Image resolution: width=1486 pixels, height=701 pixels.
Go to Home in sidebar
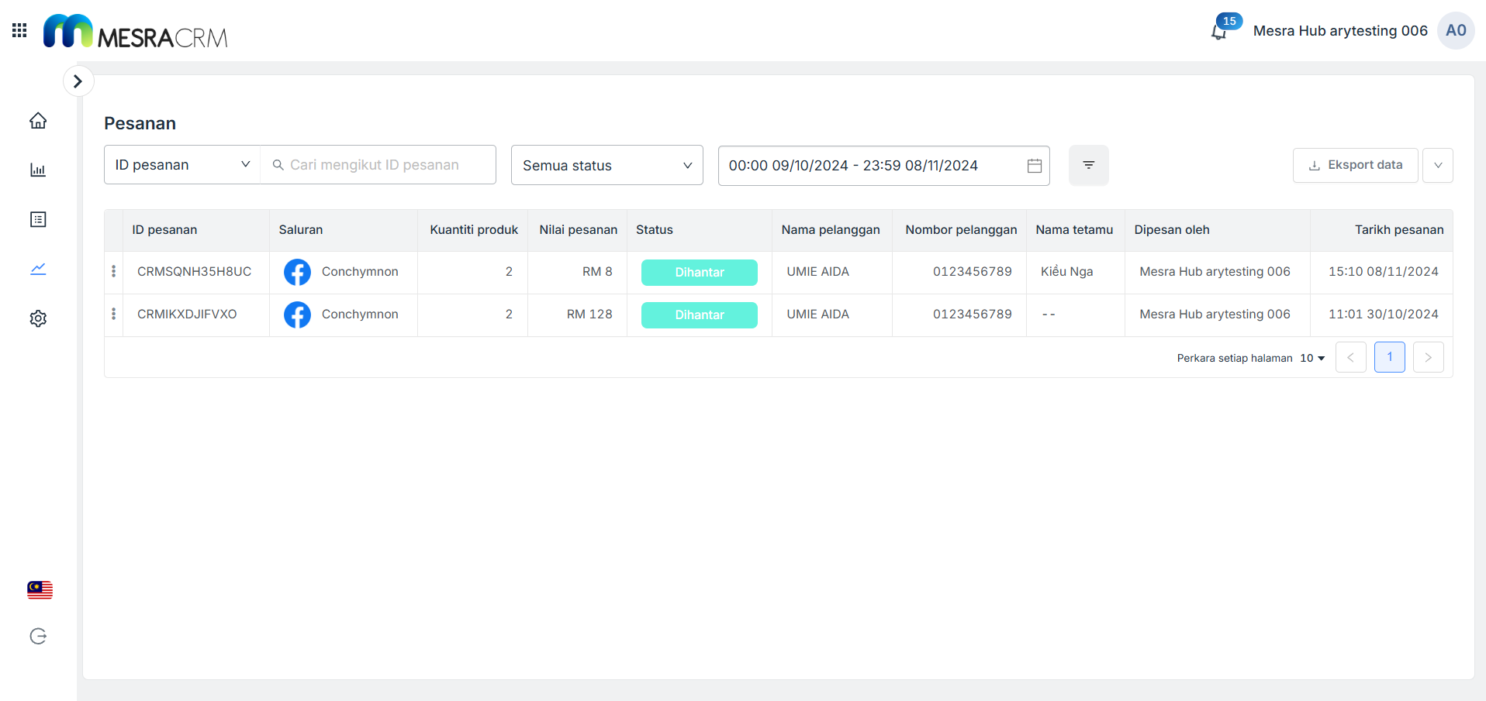tap(38, 121)
